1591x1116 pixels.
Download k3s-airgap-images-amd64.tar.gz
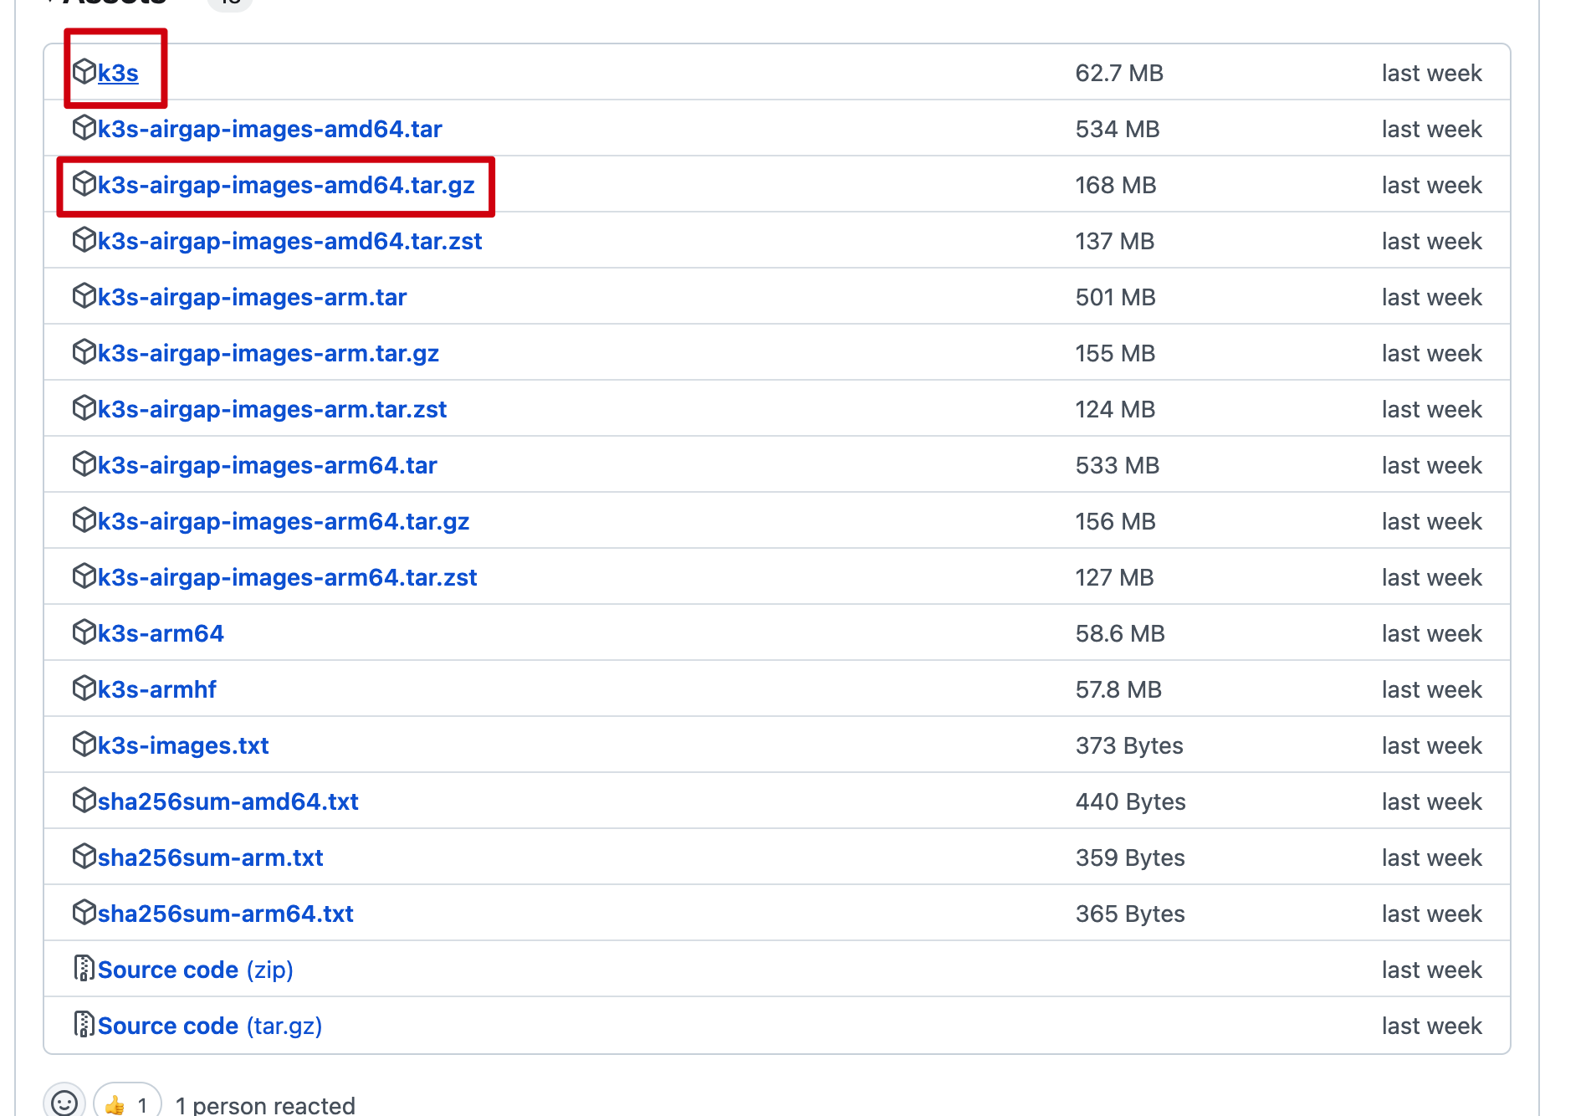[x=286, y=185]
